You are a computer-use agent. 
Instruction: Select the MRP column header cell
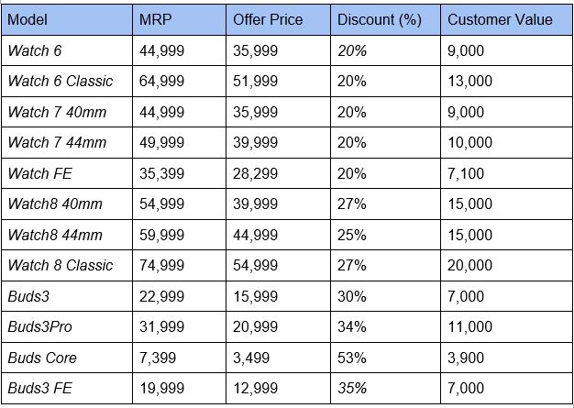pyautogui.click(x=154, y=19)
